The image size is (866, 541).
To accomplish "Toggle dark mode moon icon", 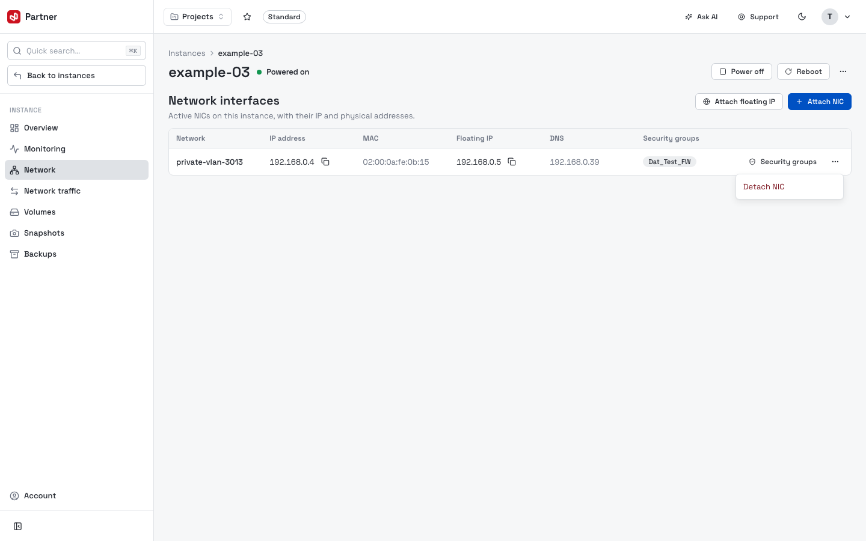I will (x=802, y=17).
